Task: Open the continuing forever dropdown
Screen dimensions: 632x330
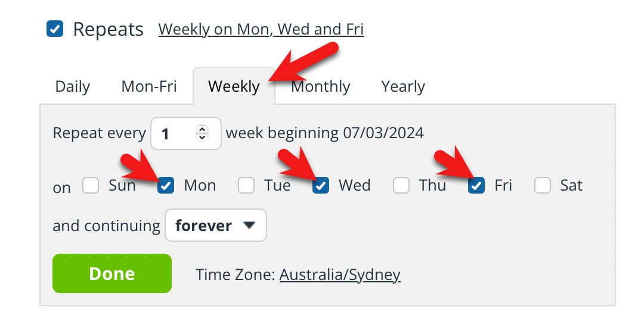Action: 216,225
